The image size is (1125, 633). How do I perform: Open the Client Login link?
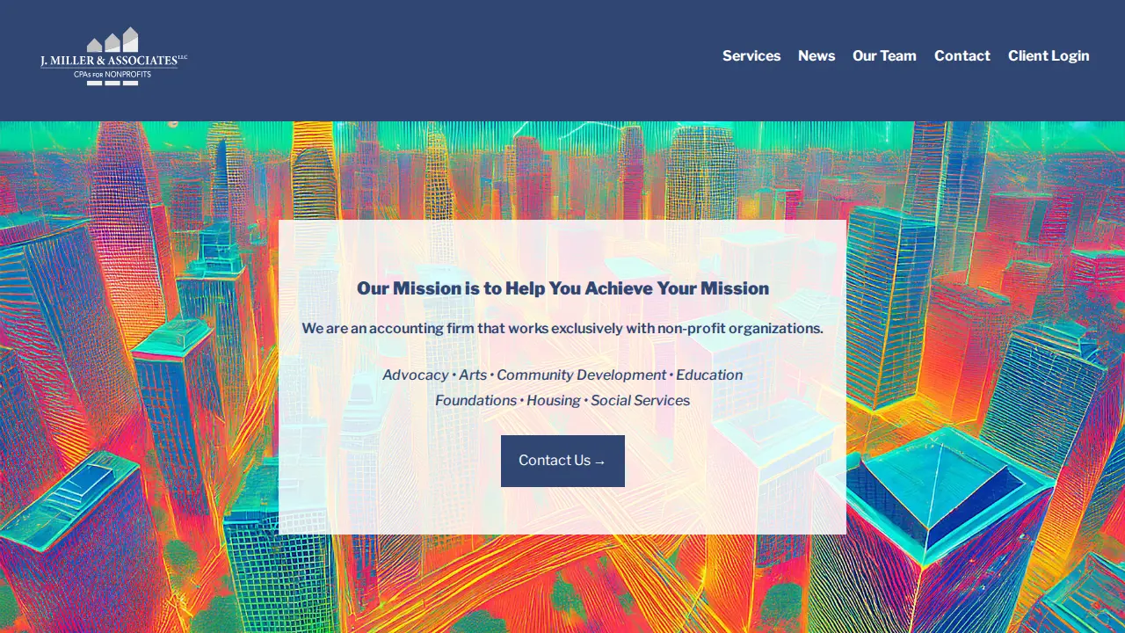click(x=1049, y=56)
